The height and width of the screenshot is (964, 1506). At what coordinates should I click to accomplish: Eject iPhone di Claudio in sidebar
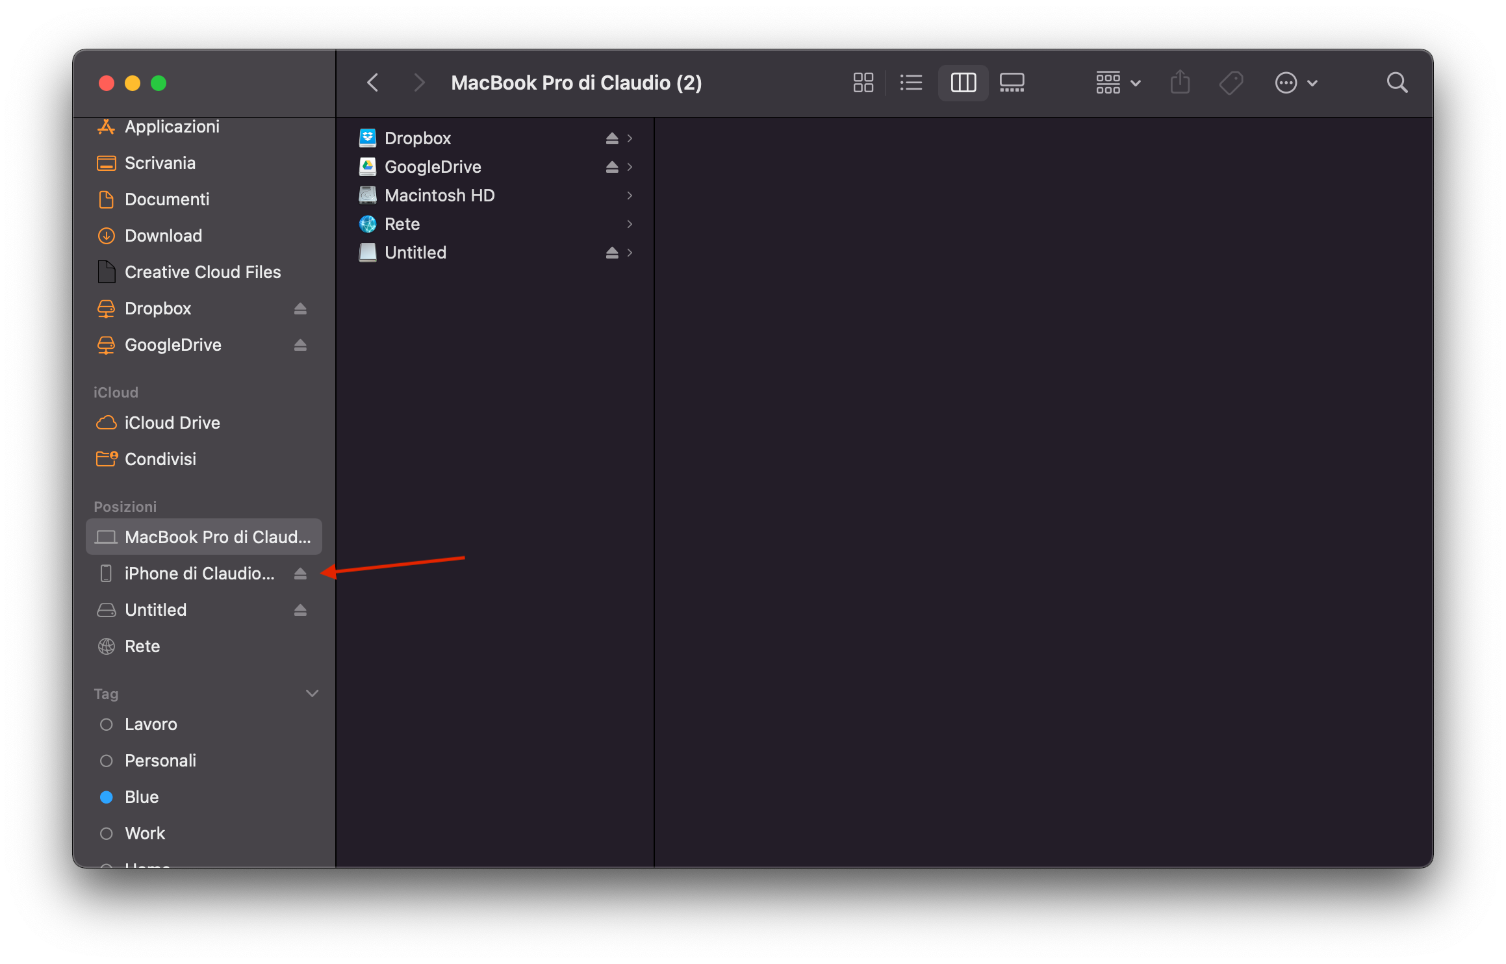pyautogui.click(x=300, y=574)
